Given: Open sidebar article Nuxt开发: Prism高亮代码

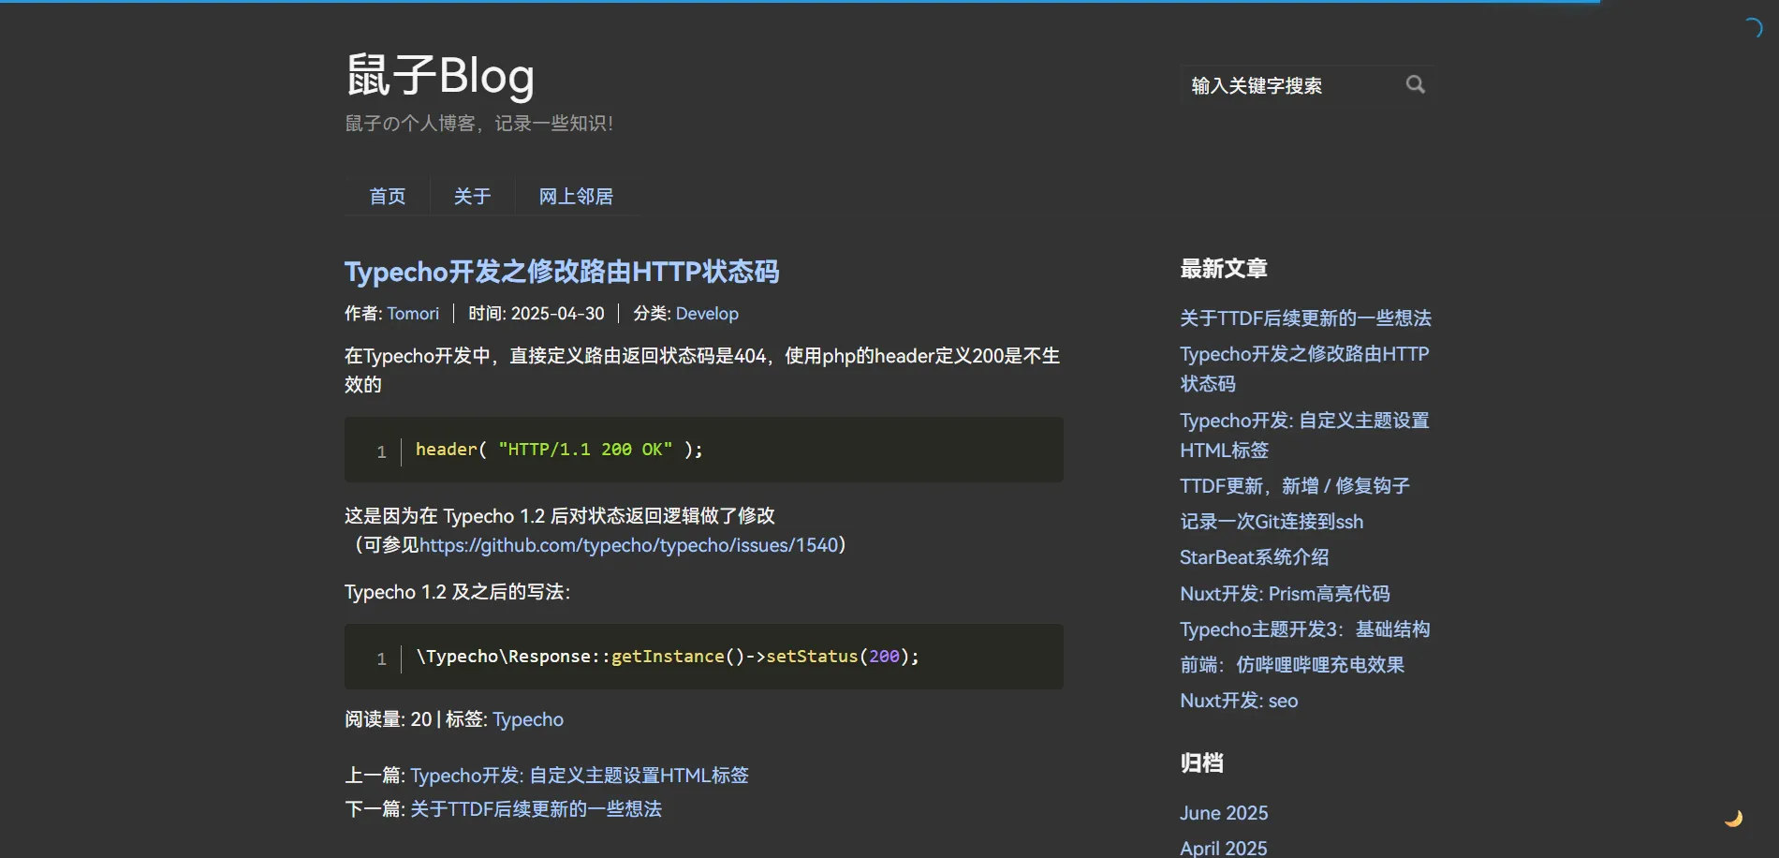Looking at the screenshot, I should pyautogui.click(x=1285, y=594).
